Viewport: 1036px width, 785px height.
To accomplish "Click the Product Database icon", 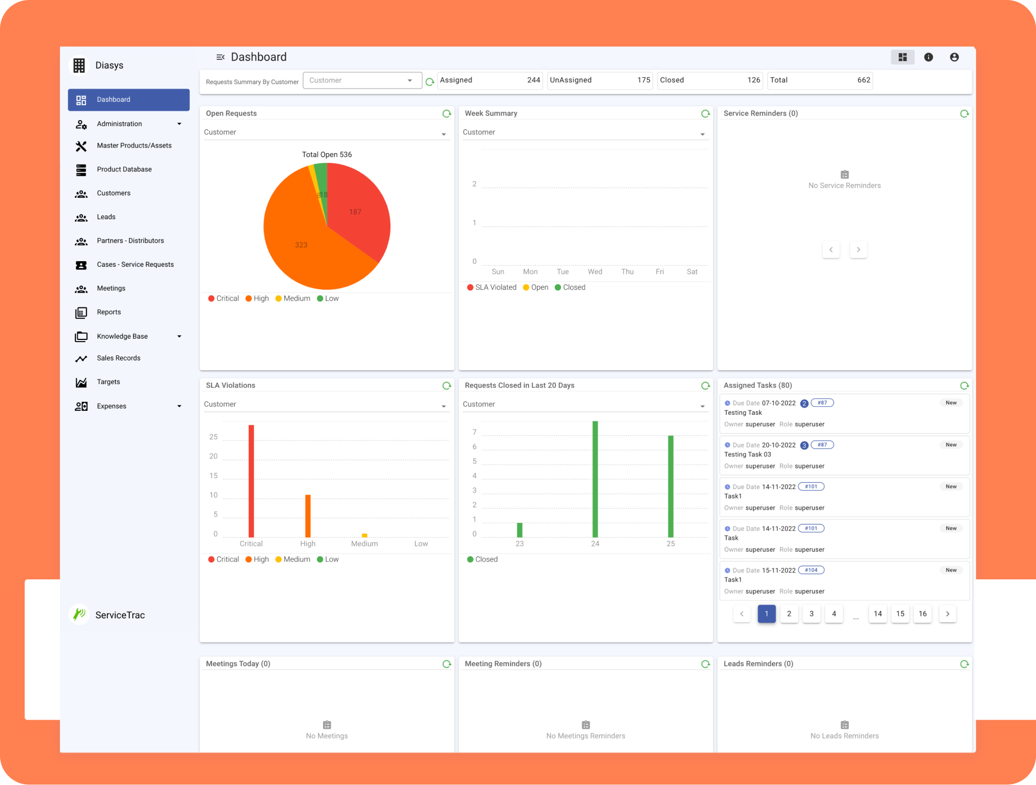I will click(x=81, y=170).
